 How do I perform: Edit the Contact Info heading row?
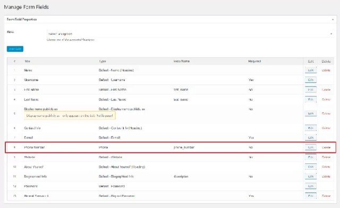click(310, 128)
